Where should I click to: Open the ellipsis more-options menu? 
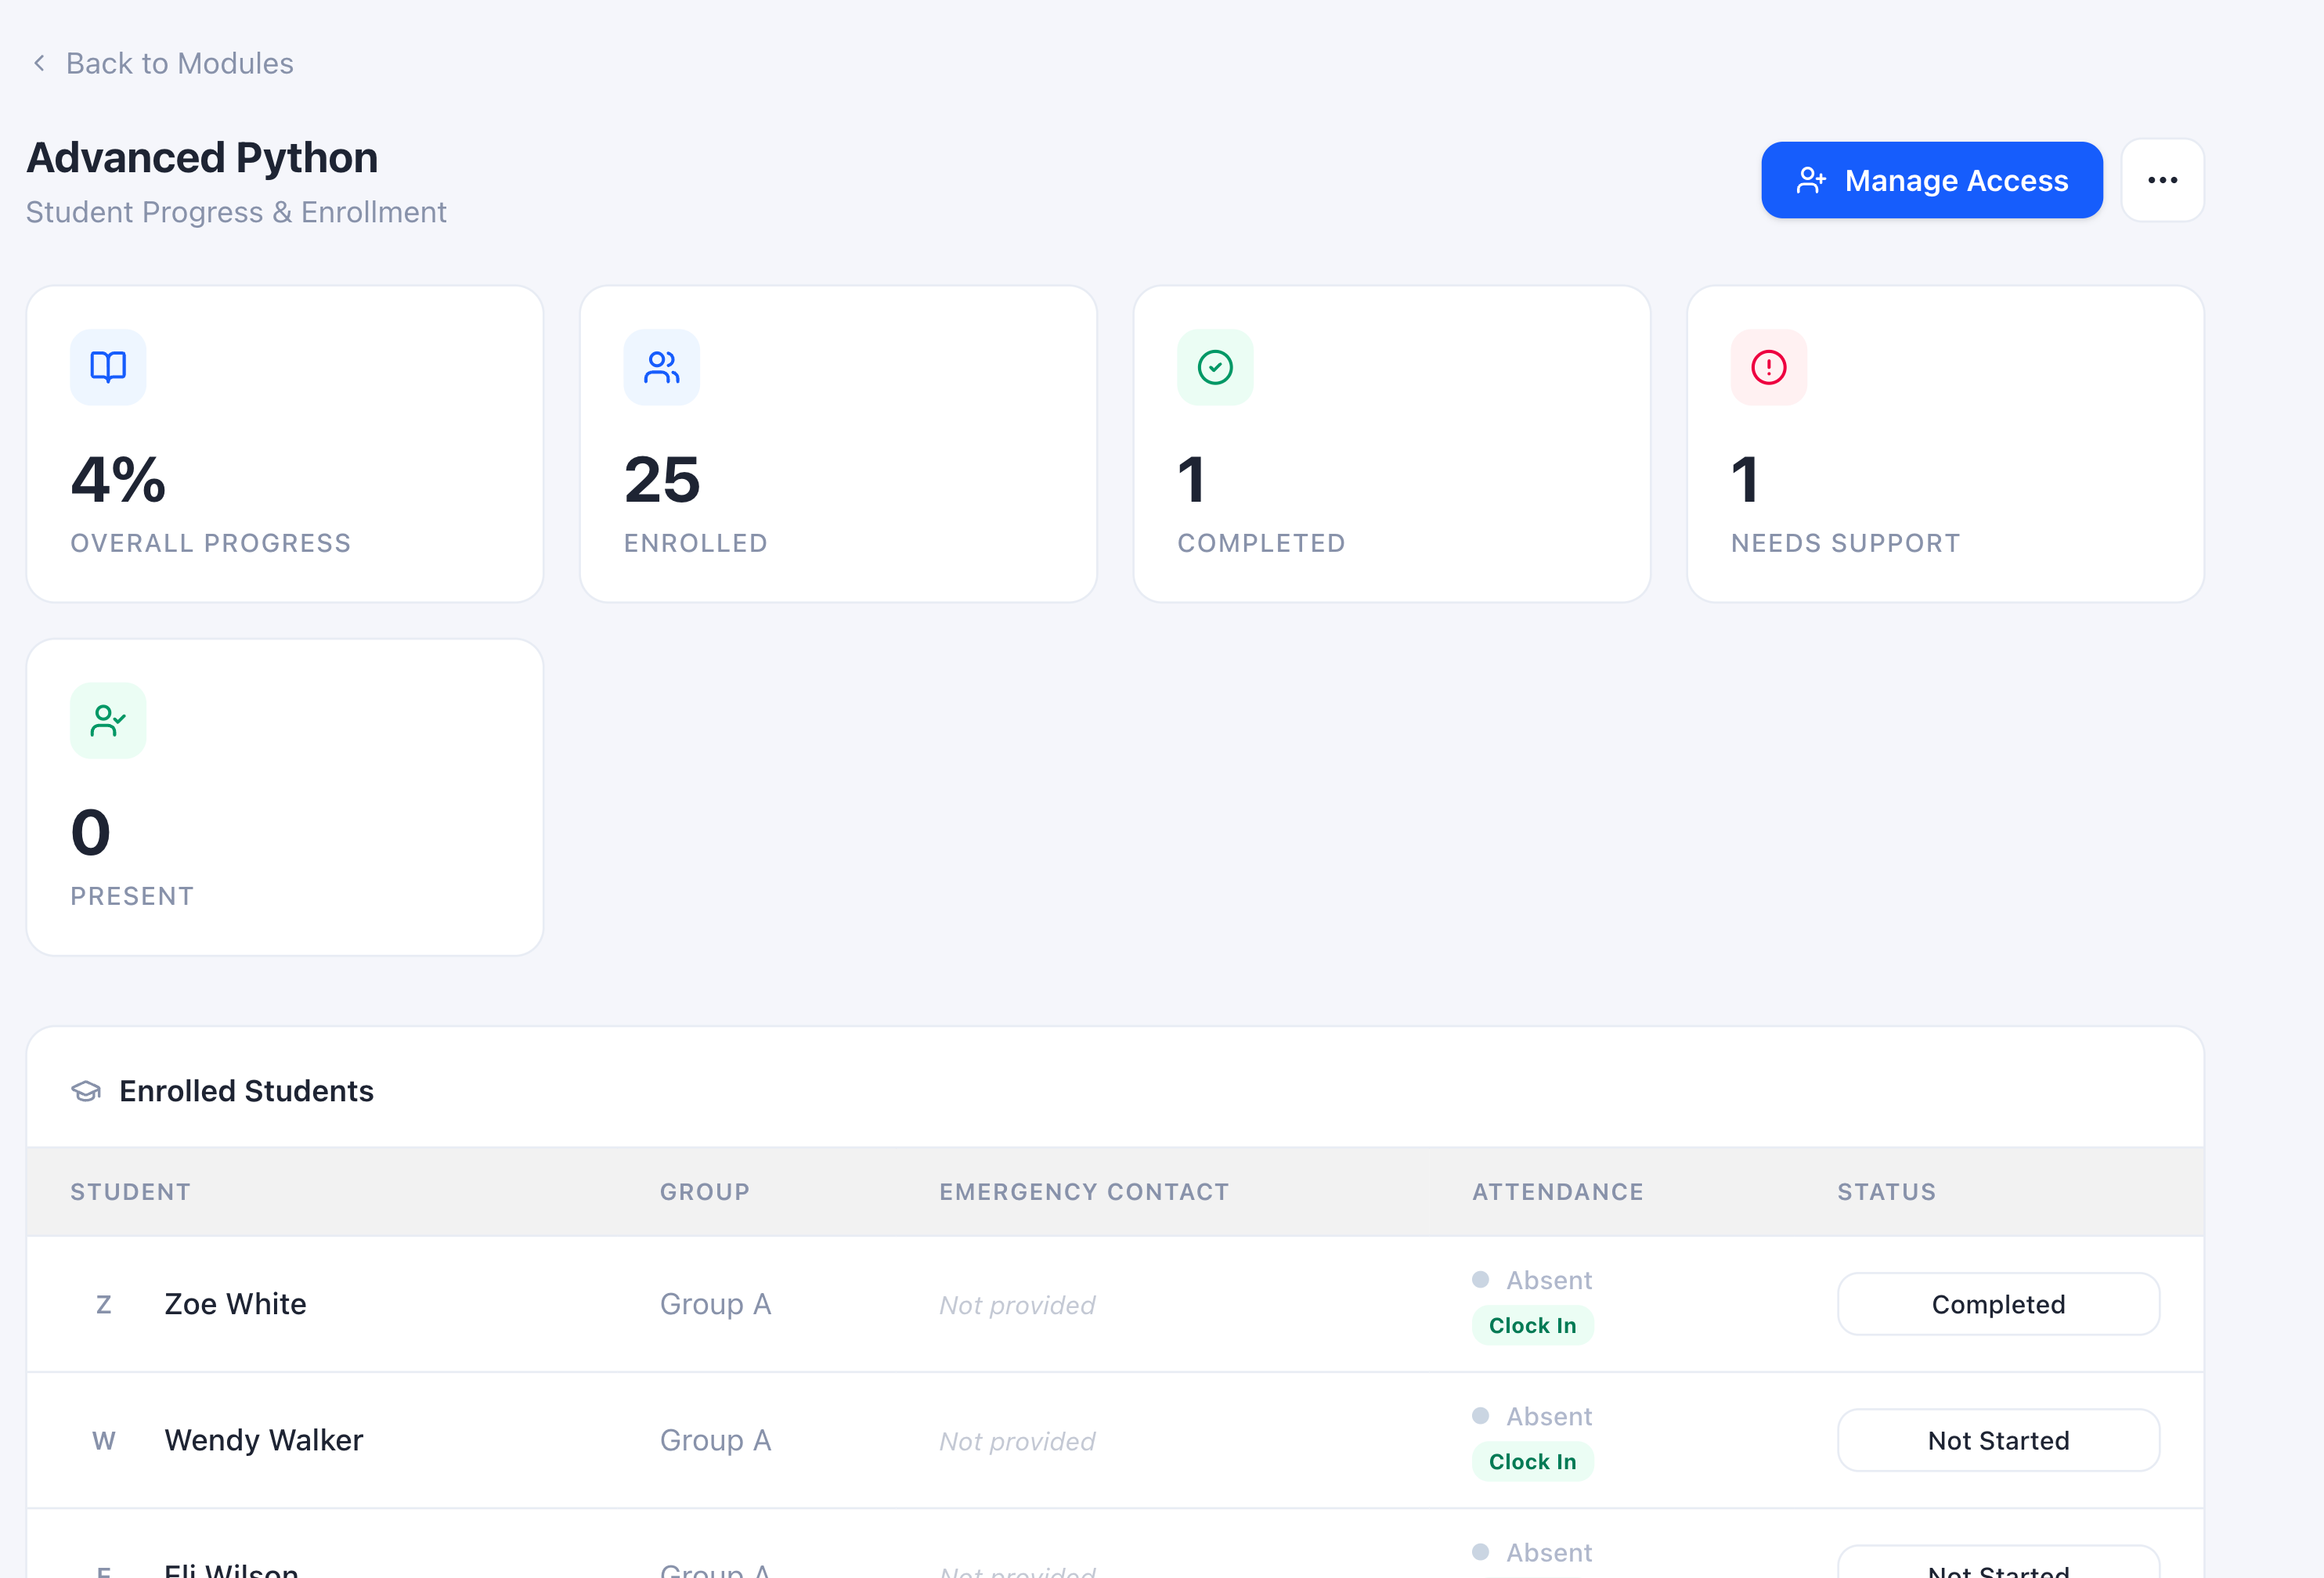2162,180
